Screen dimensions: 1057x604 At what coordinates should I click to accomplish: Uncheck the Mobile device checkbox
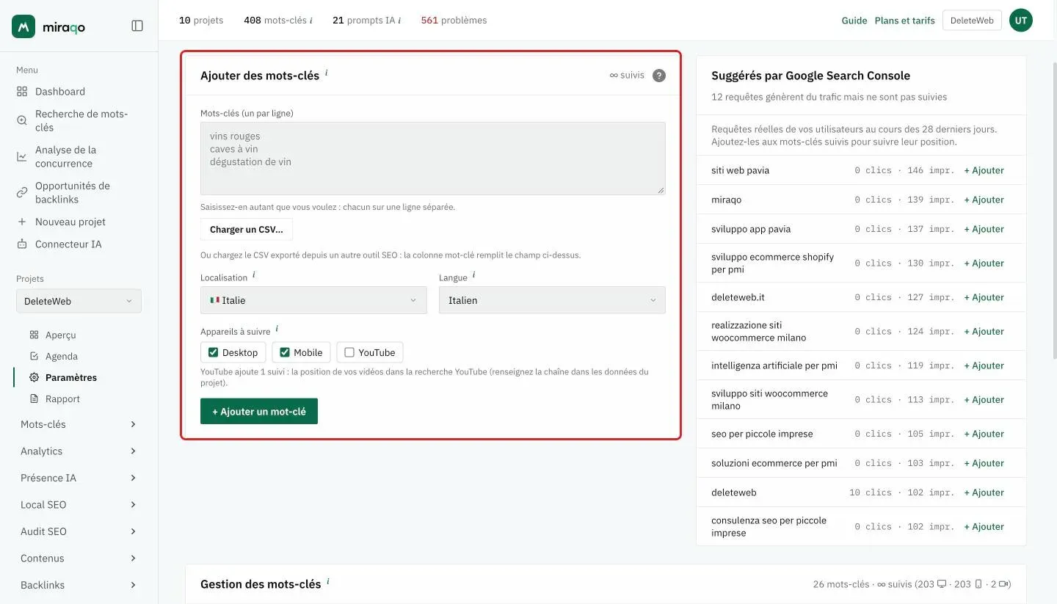(285, 352)
